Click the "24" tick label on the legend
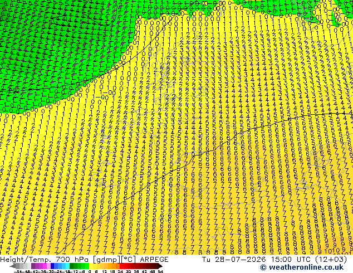The height and width of the screenshot is (273, 353). 120,272
